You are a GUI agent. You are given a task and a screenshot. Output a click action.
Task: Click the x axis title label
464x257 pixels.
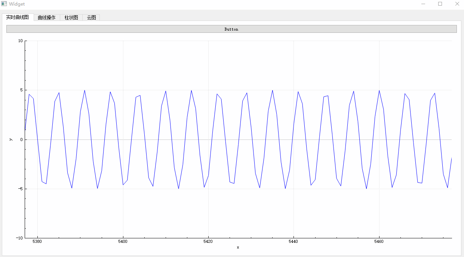[x=238, y=248]
